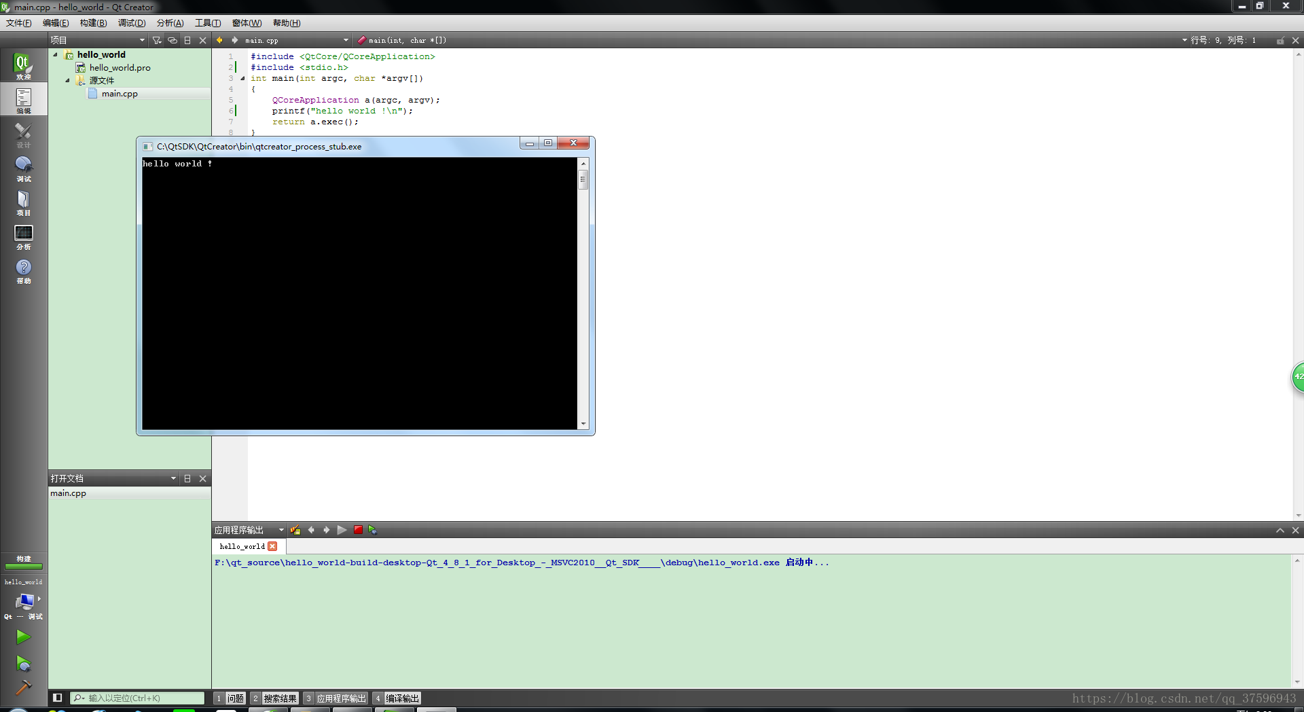Click scroll-down arrow in console window
The height and width of the screenshot is (712, 1304).
(x=583, y=424)
